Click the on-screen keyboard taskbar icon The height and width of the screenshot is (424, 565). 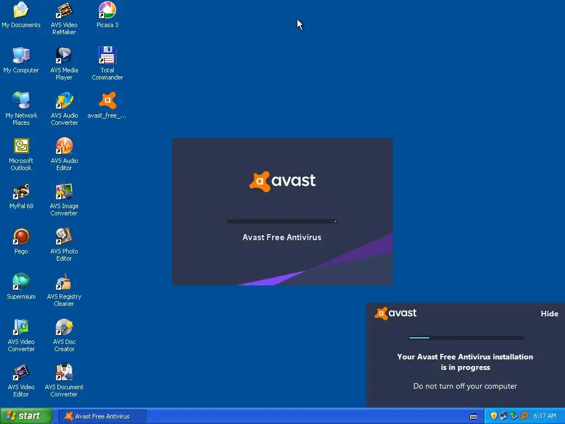tap(473, 416)
